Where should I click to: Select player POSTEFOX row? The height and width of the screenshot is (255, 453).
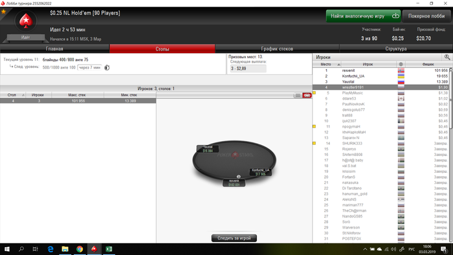[x=381, y=239]
